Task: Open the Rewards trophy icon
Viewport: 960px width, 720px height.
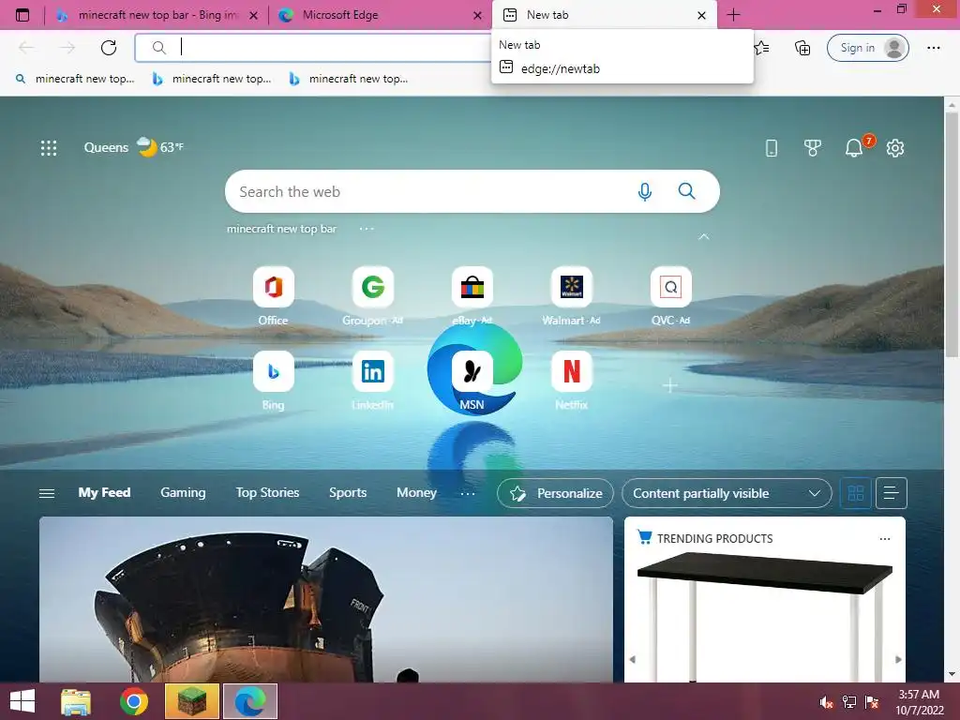Action: pyautogui.click(x=813, y=147)
